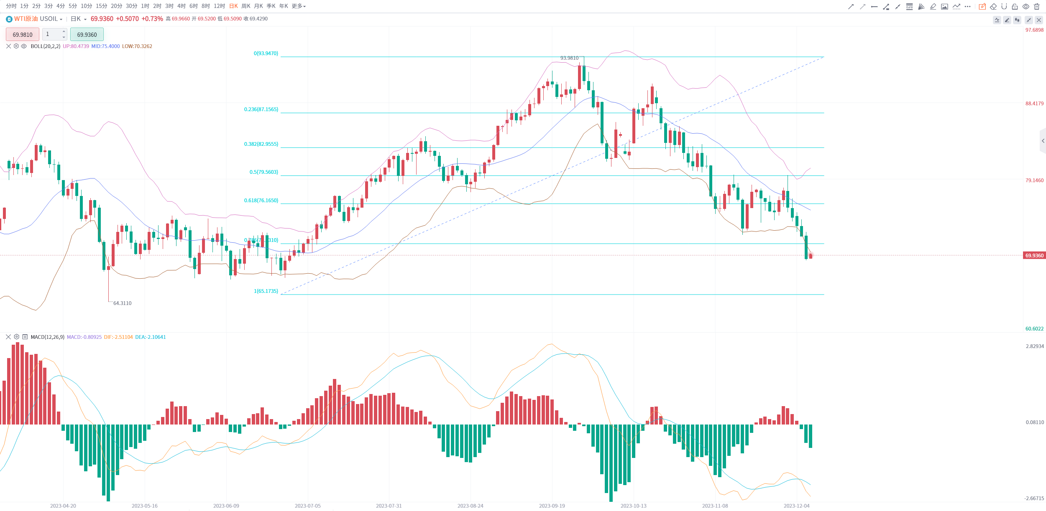
Task: Switch to the 30分 timeframe
Action: [131, 6]
